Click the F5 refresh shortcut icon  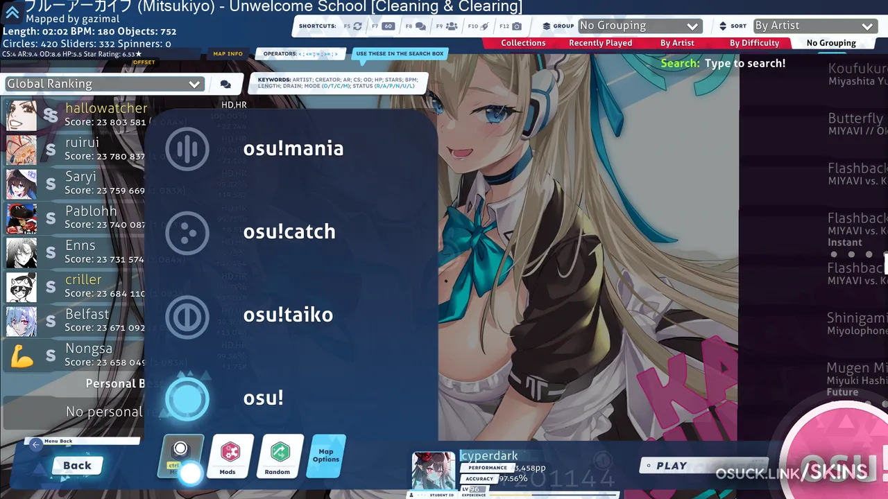coord(357,26)
